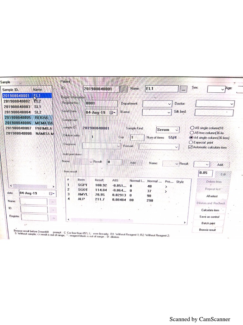Select the SGOT result row
This screenshot has height=325, width=243.
pos(128,190)
